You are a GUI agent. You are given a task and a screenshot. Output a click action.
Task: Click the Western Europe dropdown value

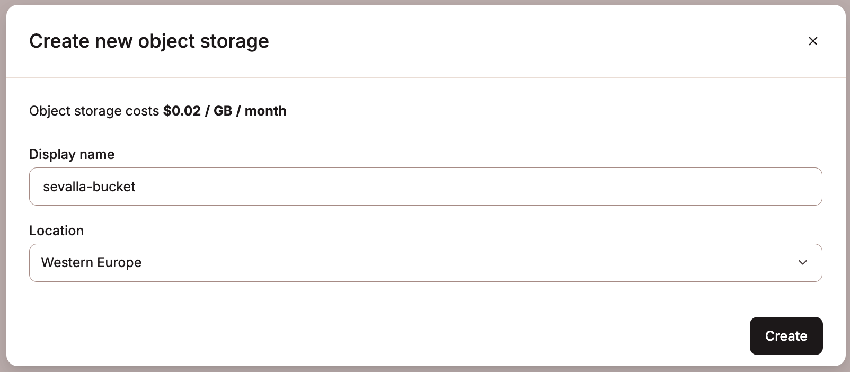(92, 262)
